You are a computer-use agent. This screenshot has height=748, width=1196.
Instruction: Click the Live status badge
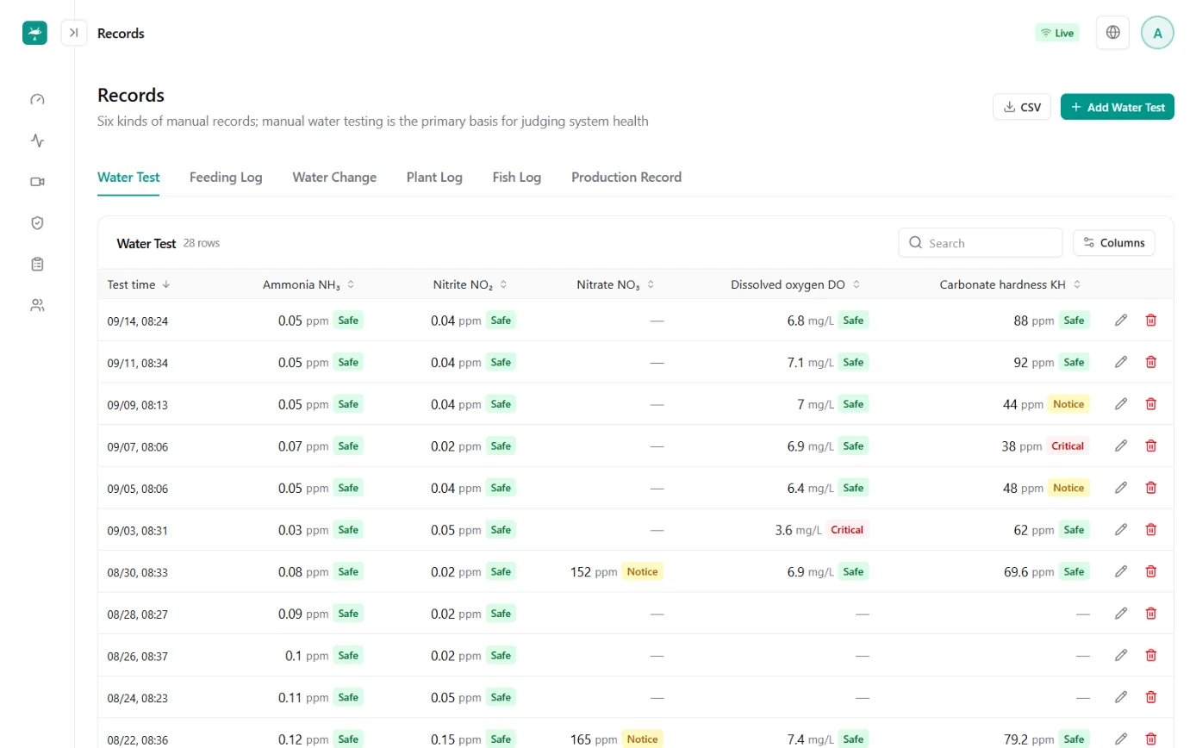(x=1056, y=33)
